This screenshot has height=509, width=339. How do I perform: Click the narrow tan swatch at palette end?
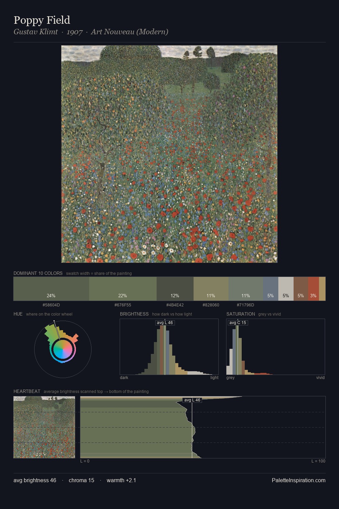point(322,289)
